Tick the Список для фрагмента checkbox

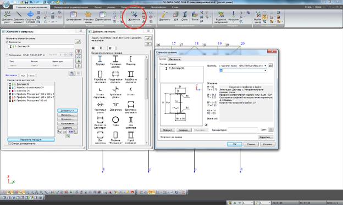pyautogui.click(x=10, y=144)
